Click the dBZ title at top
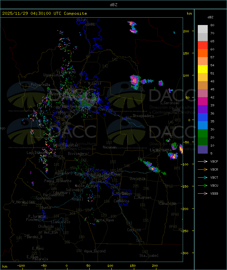 point(114,4)
